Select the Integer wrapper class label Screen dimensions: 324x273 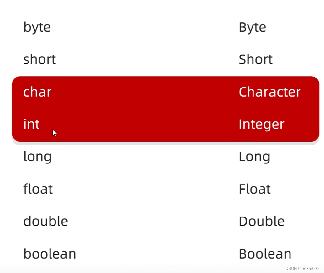[x=262, y=125]
